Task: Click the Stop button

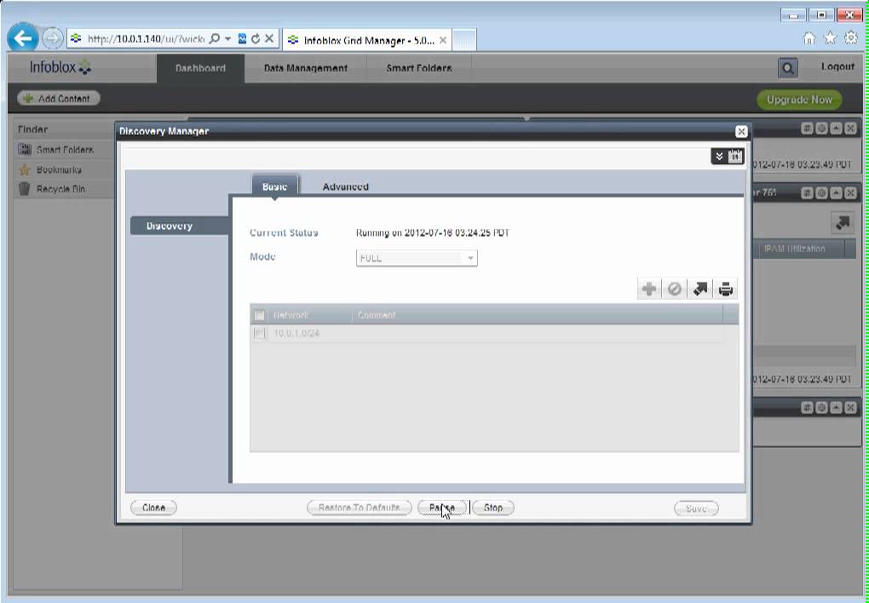Action: point(492,508)
